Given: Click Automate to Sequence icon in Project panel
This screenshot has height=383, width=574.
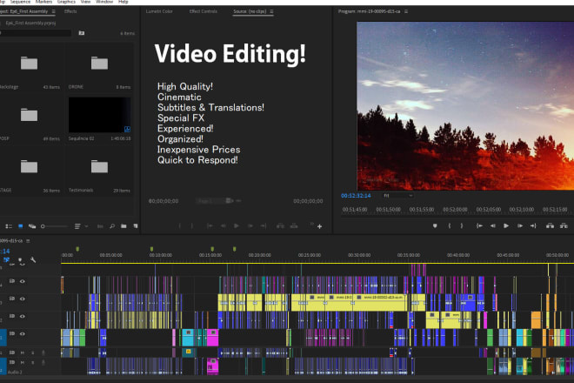Looking at the screenshot, I should pyautogui.click(x=100, y=226).
